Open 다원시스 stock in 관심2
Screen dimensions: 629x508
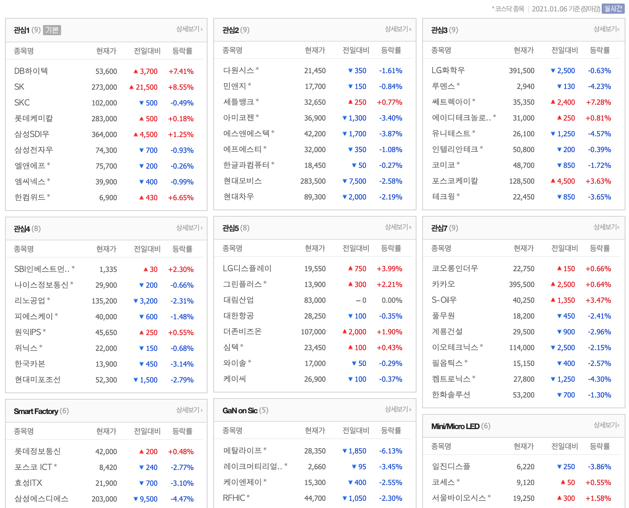click(239, 70)
